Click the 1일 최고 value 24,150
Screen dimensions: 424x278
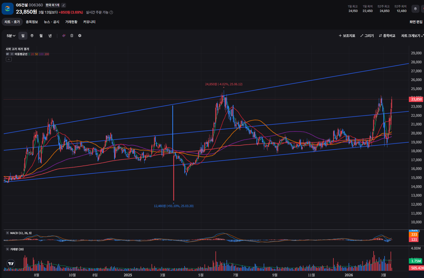pos(353,11)
